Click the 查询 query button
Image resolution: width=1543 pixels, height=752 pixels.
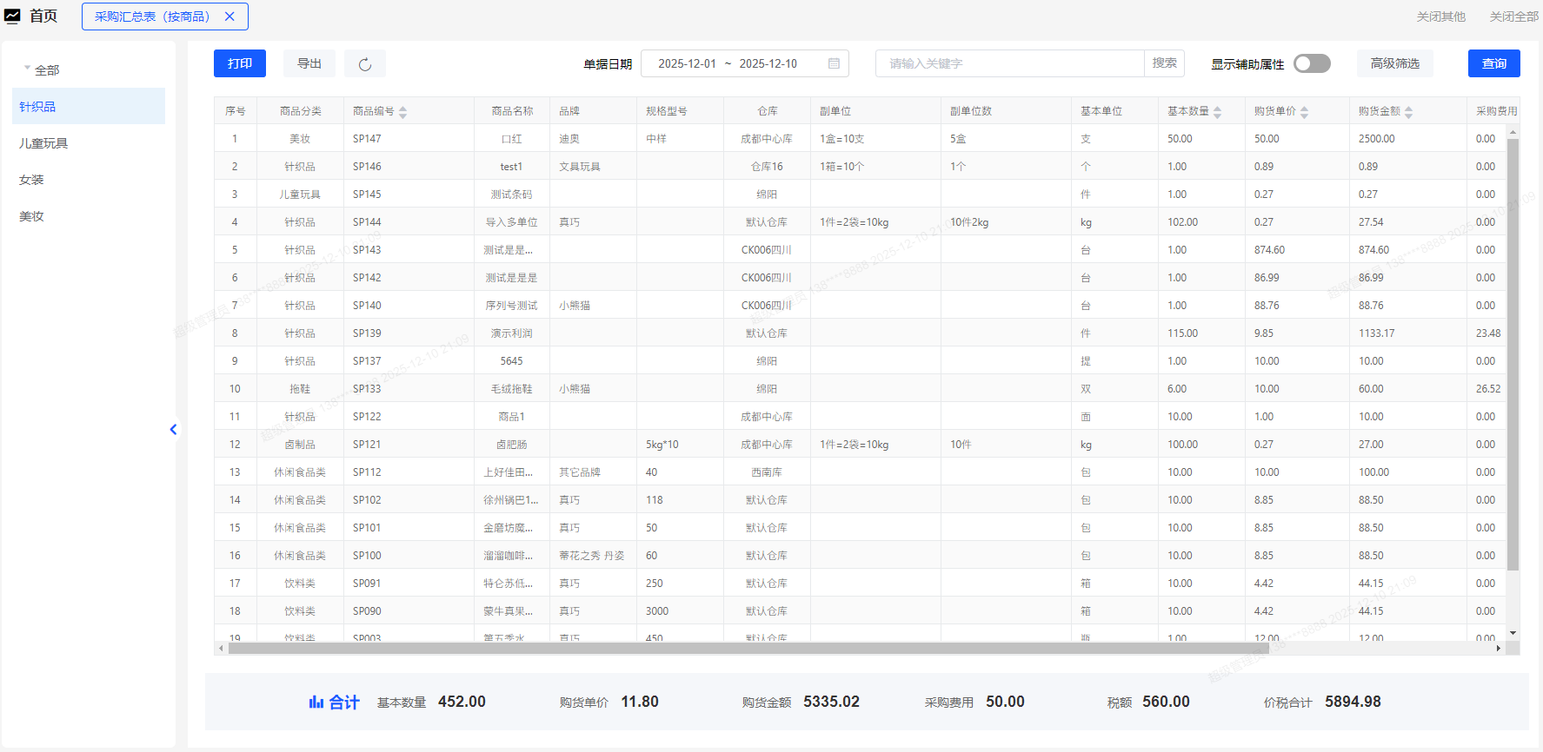coord(1493,64)
